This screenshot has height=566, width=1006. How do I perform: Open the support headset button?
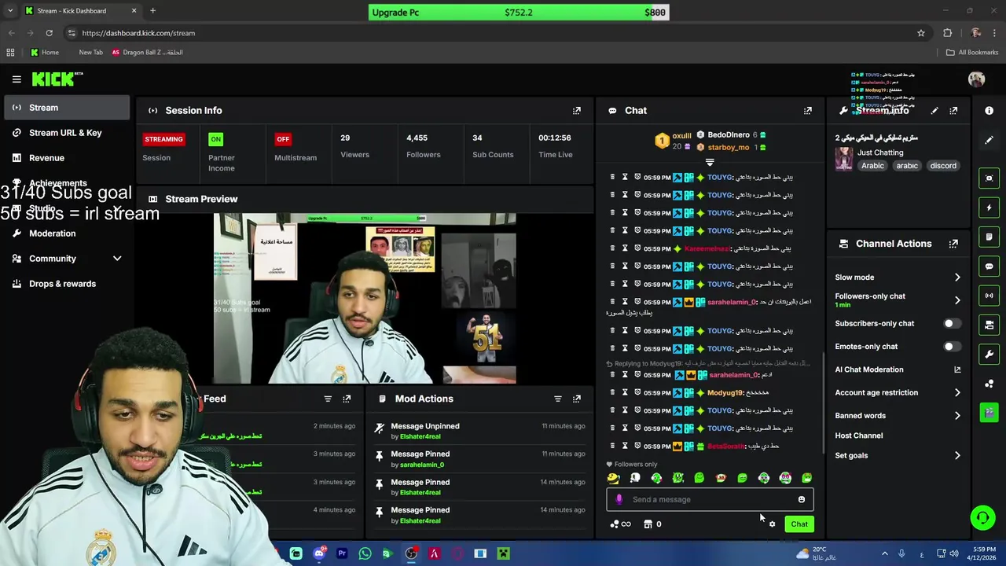click(x=982, y=517)
